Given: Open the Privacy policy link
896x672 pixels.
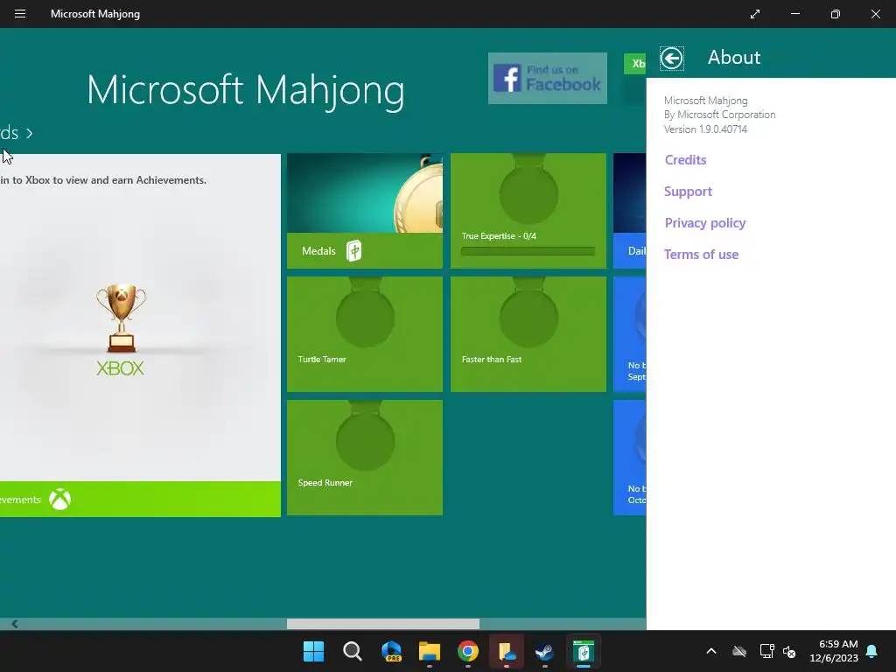Looking at the screenshot, I should coord(705,223).
